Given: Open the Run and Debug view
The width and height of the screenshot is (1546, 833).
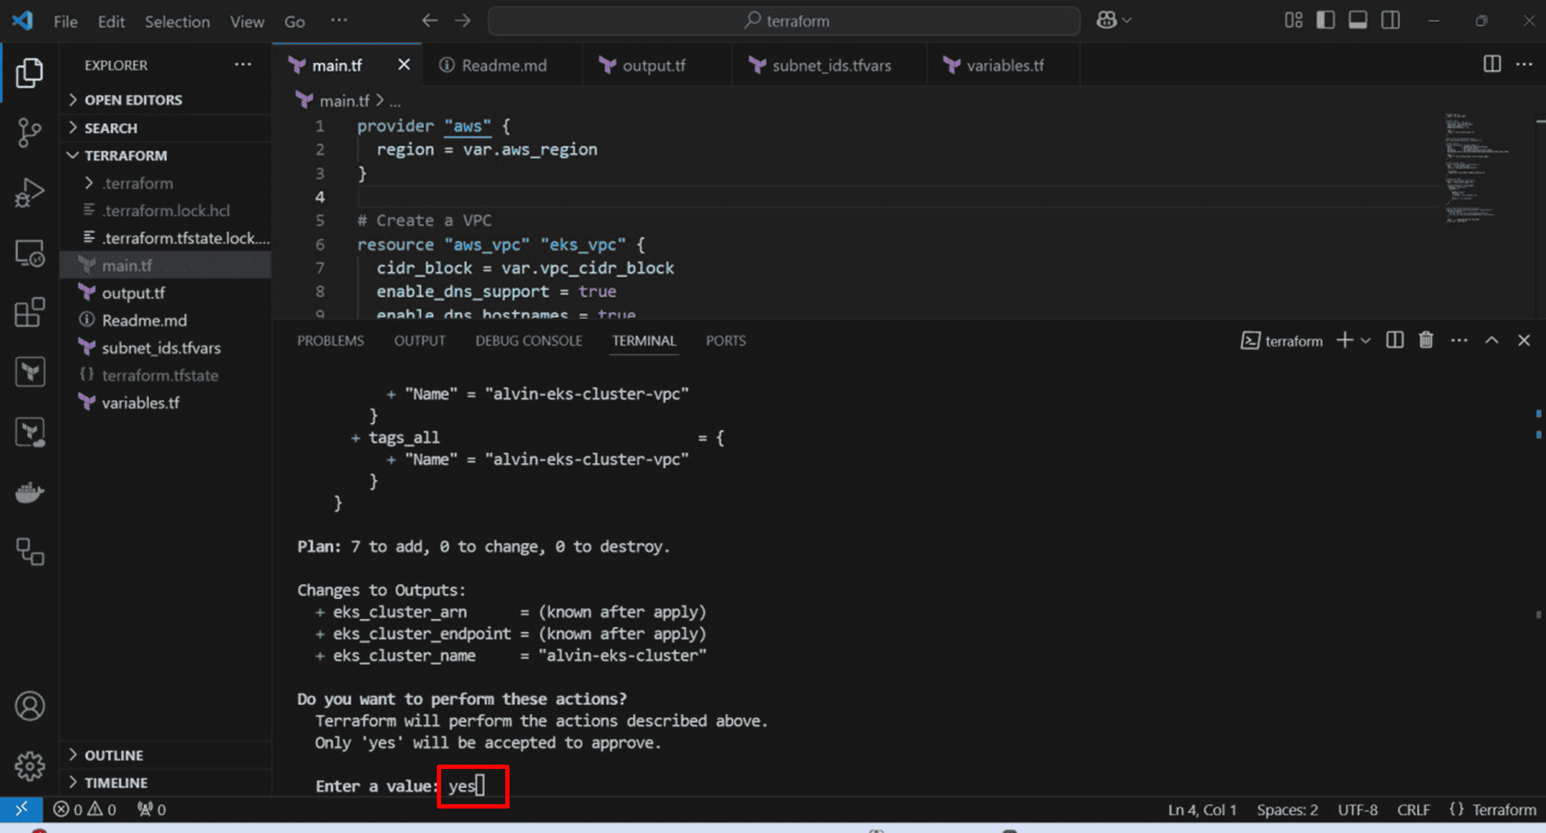Looking at the screenshot, I should [30, 192].
